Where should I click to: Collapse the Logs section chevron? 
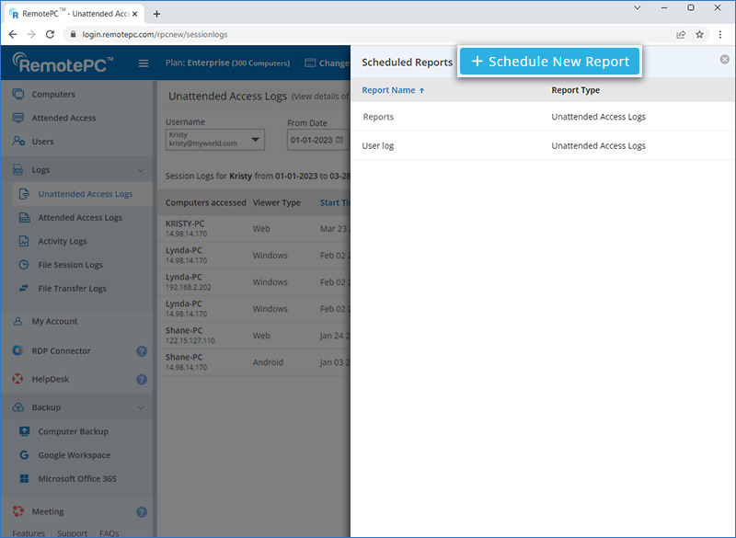tap(141, 170)
